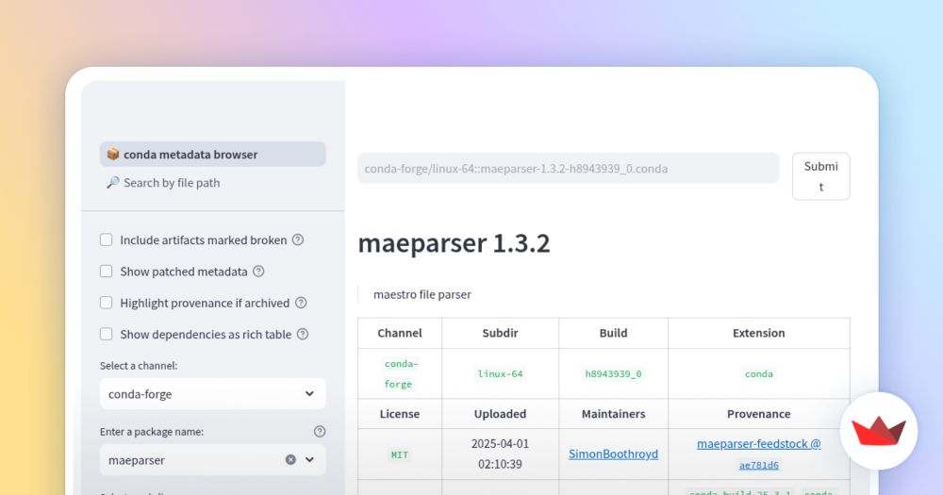Click the artifact path input field
This screenshot has height=495, width=943.
569,169
